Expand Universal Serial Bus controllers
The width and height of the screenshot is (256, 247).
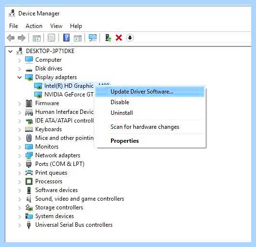20,225
